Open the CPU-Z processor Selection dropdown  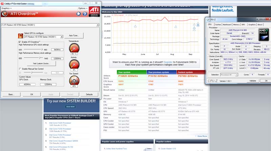click(x=236, y=75)
